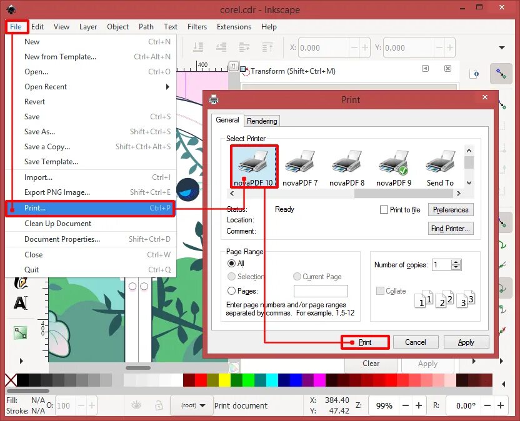Toggle layer visibility eye in status bar
The width and height of the screenshot is (520, 421).
(136, 405)
